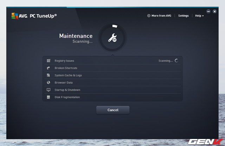Select the Browser Data text label
The height and width of the screenshot is (146, 225).
[x=64, y=82]
